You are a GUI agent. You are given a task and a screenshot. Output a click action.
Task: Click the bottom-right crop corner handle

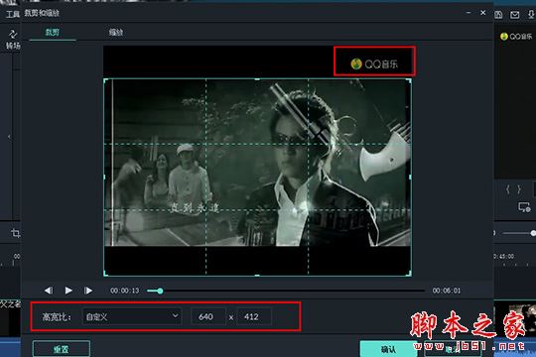(409, 274)
